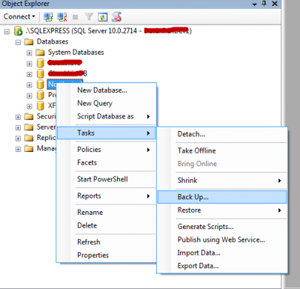Expand the Server Objects folder node
The width and height of the screenshot is (300, 289).
(x=18, y=128)
